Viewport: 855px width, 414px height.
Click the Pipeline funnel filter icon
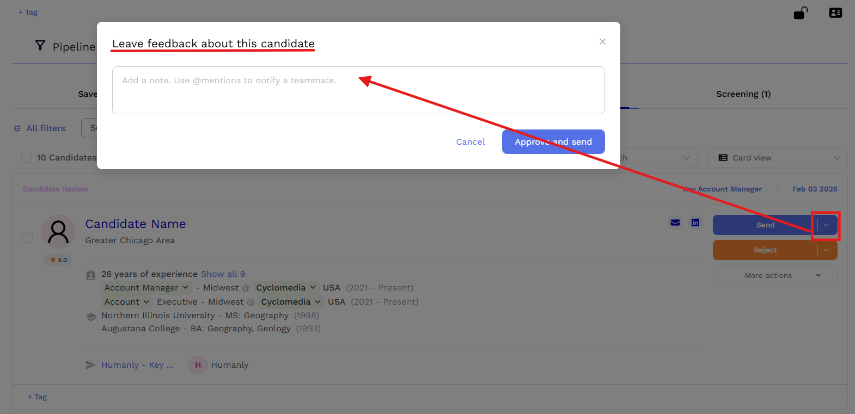pos(40,46)
